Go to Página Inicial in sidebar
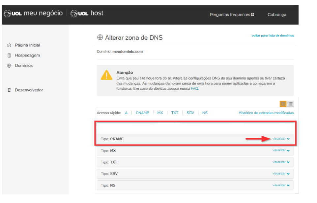The width and height of the screenshot is (317, 203). point(27,45)
